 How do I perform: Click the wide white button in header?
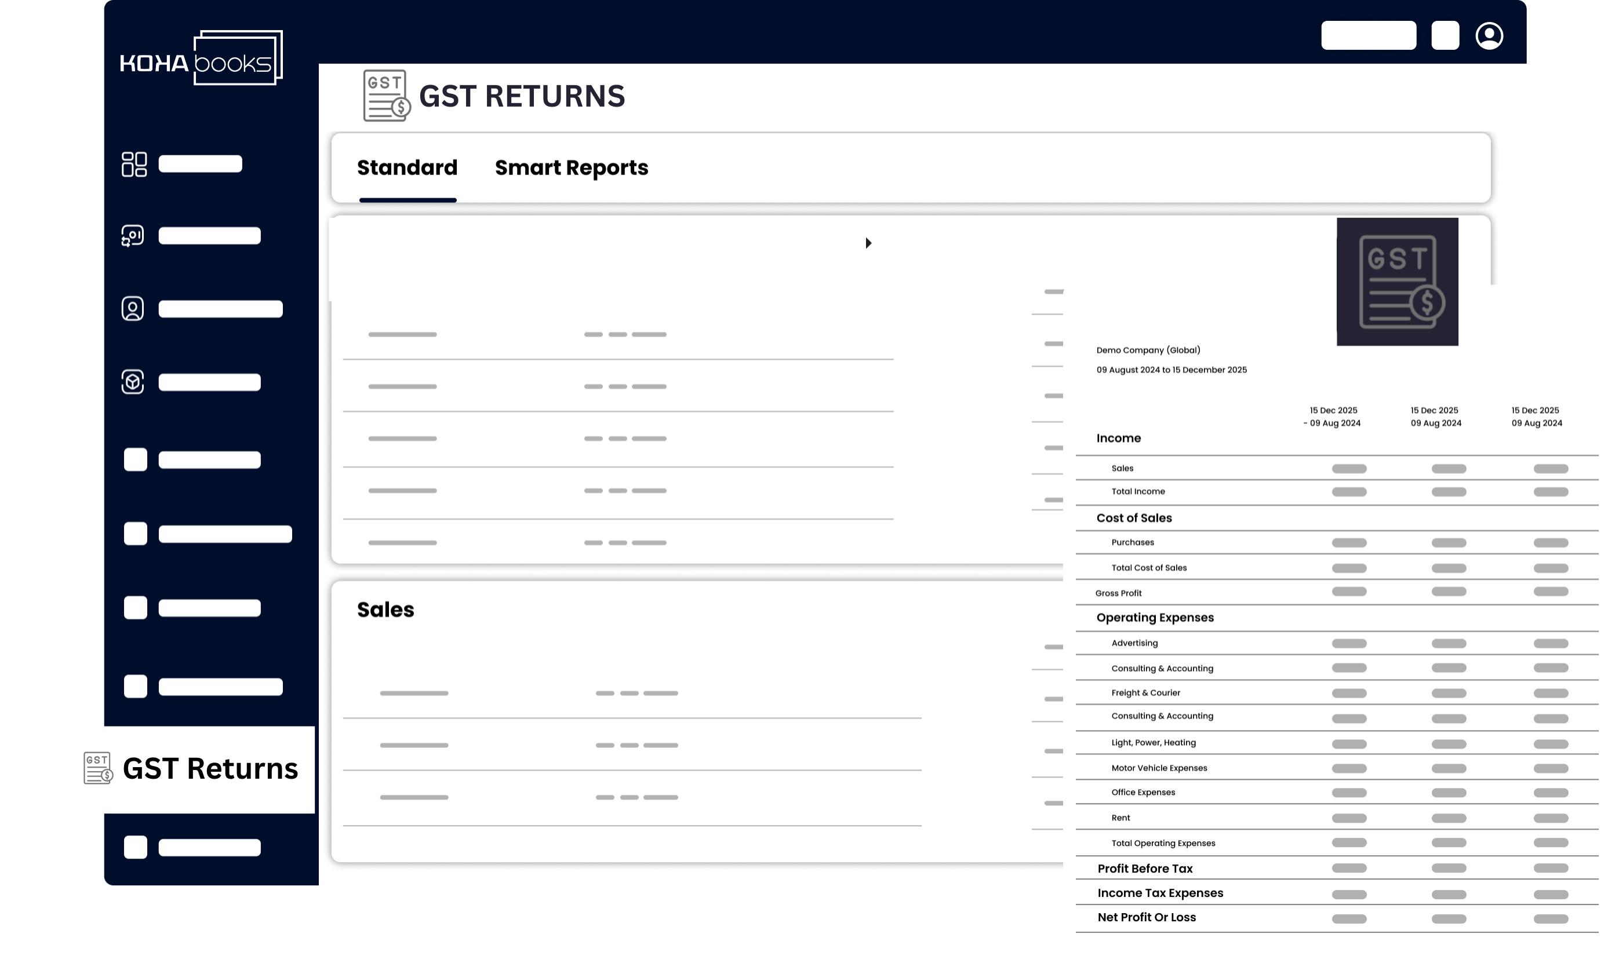(x=1367, y=35)
